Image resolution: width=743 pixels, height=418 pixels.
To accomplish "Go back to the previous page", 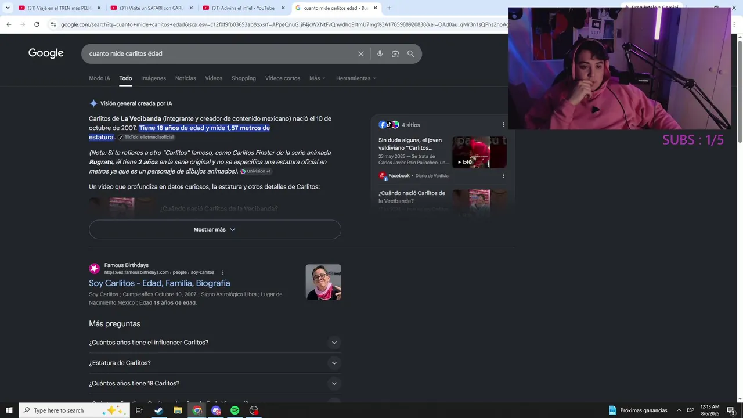I will pos(9,24).
